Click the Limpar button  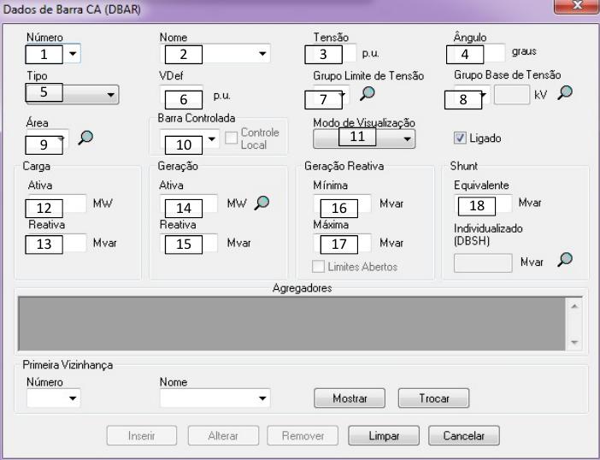pyautogui.click(x=383, y=435)
